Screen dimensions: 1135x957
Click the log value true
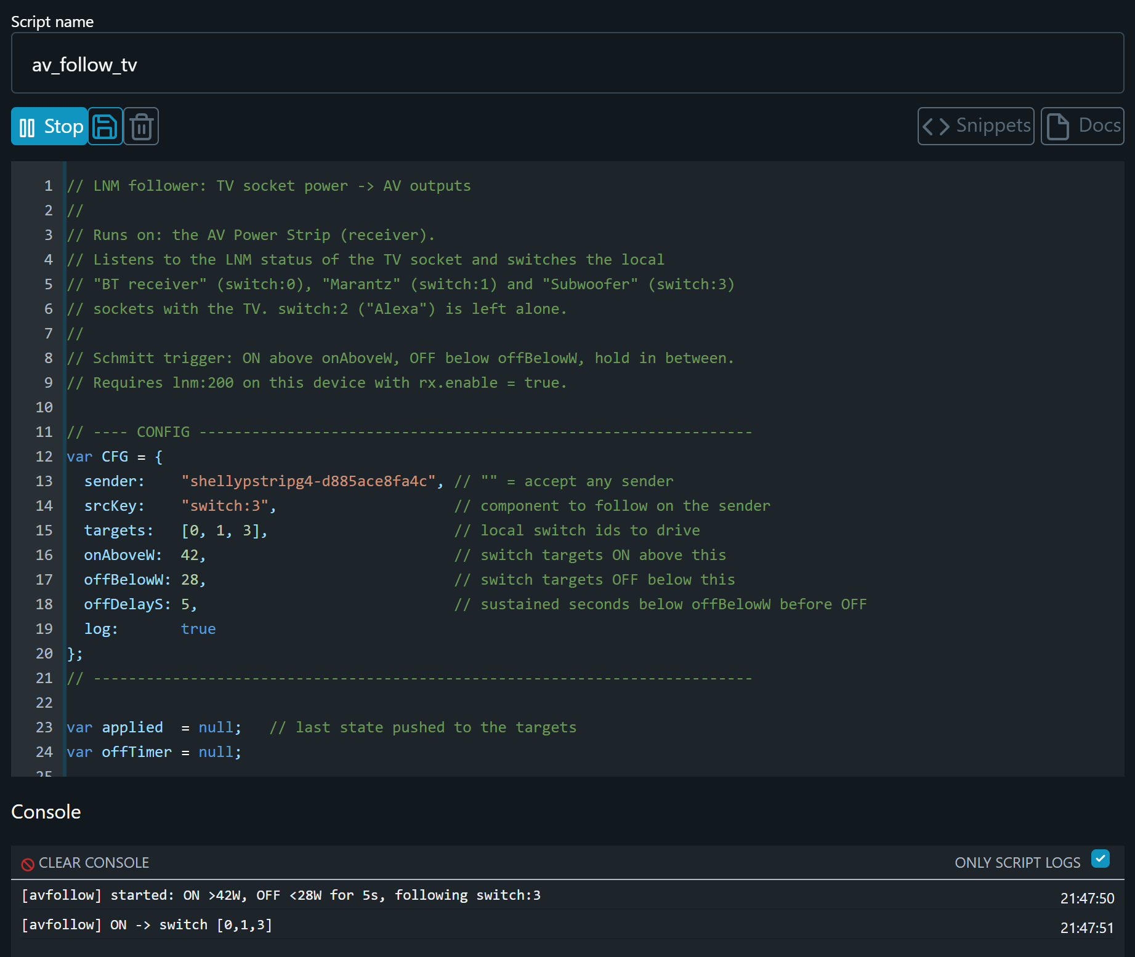tap(198, 629)
